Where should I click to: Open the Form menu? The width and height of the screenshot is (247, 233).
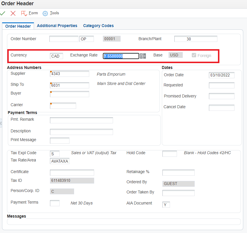click(33, 13)
